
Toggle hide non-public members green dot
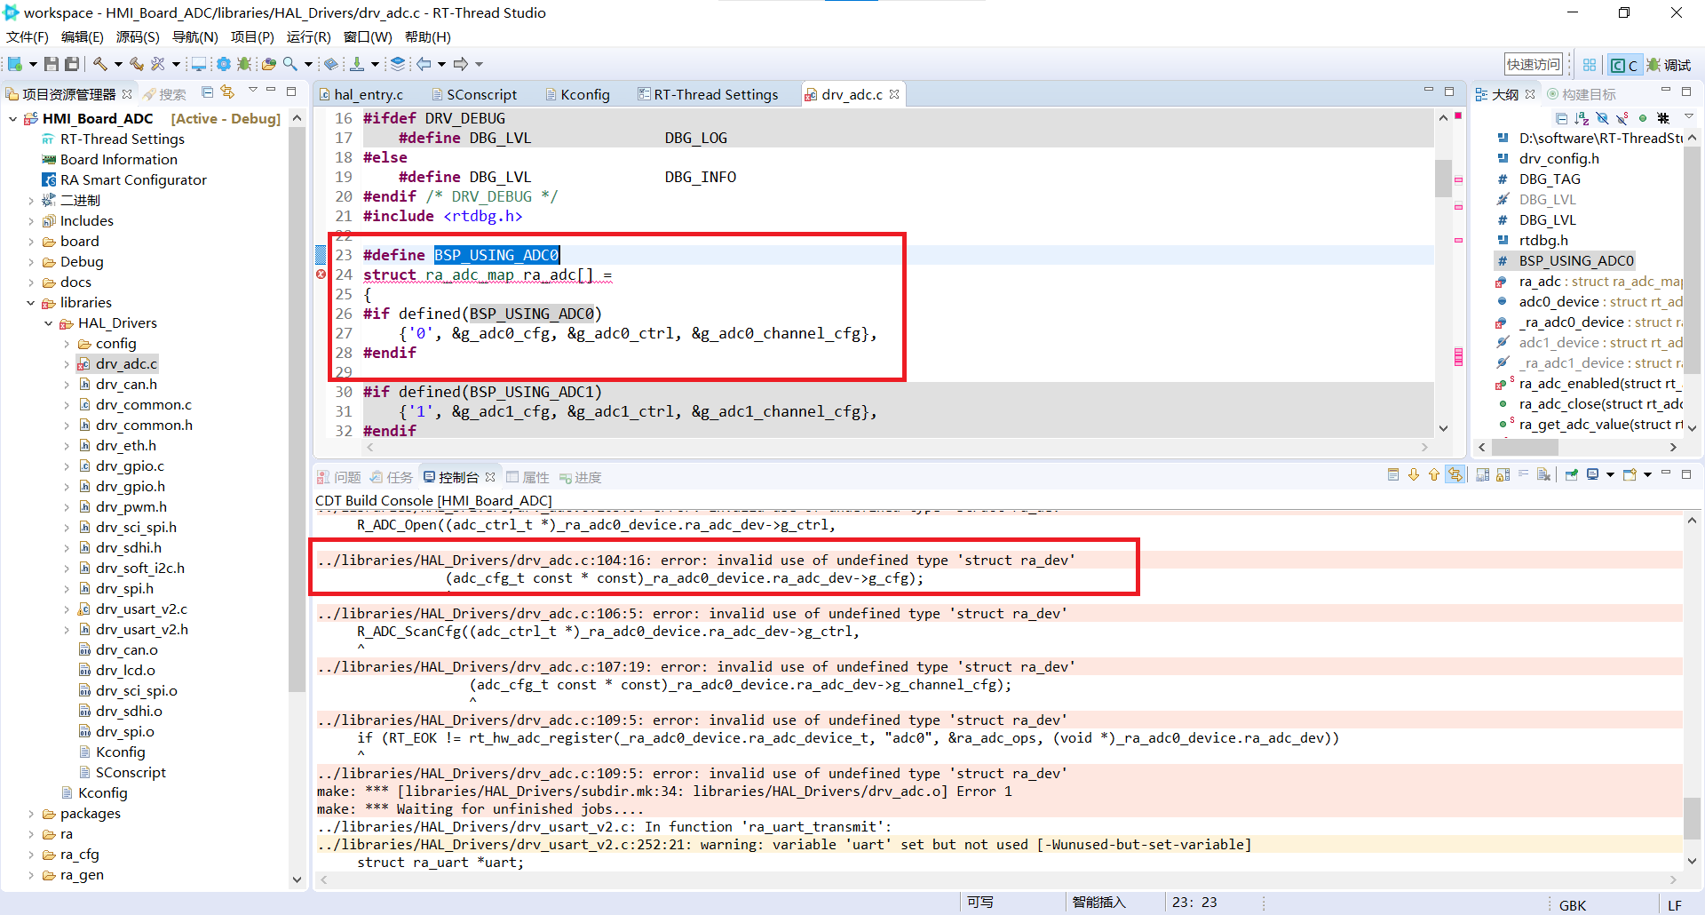(x=1643, y=118)
